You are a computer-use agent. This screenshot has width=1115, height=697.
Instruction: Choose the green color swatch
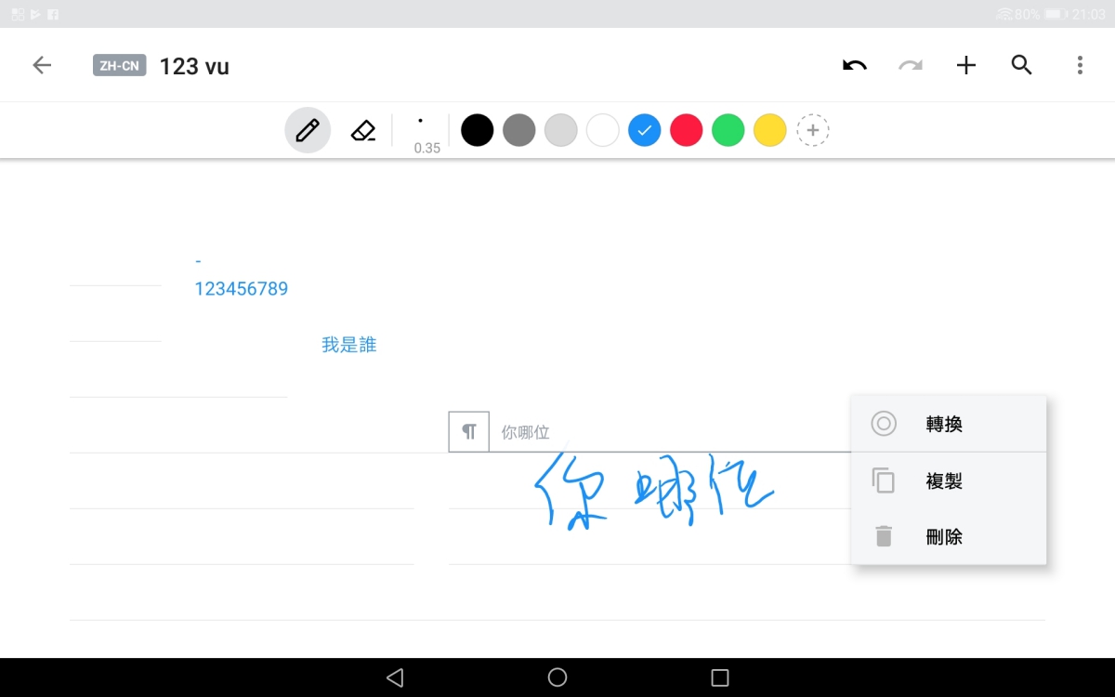click(728, 131)
